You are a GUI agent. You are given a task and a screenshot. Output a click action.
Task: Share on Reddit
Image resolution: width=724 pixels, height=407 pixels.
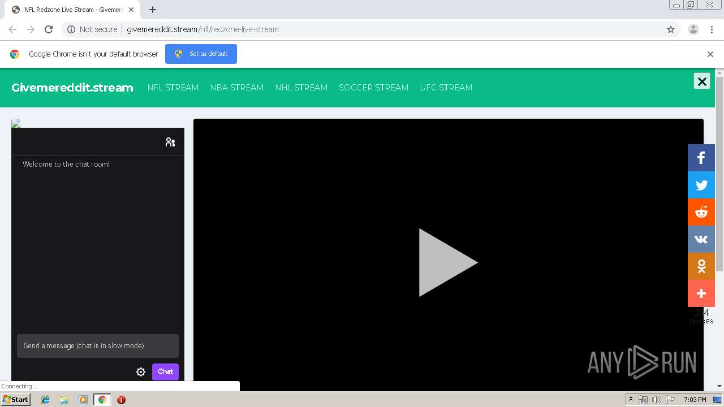[x=701, y=212]
